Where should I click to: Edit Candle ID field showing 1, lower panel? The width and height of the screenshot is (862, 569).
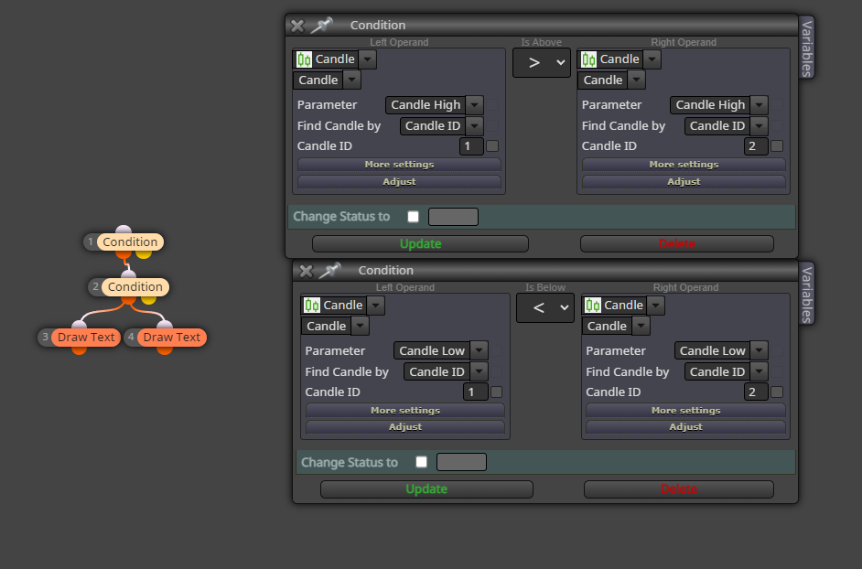point(476,392)
